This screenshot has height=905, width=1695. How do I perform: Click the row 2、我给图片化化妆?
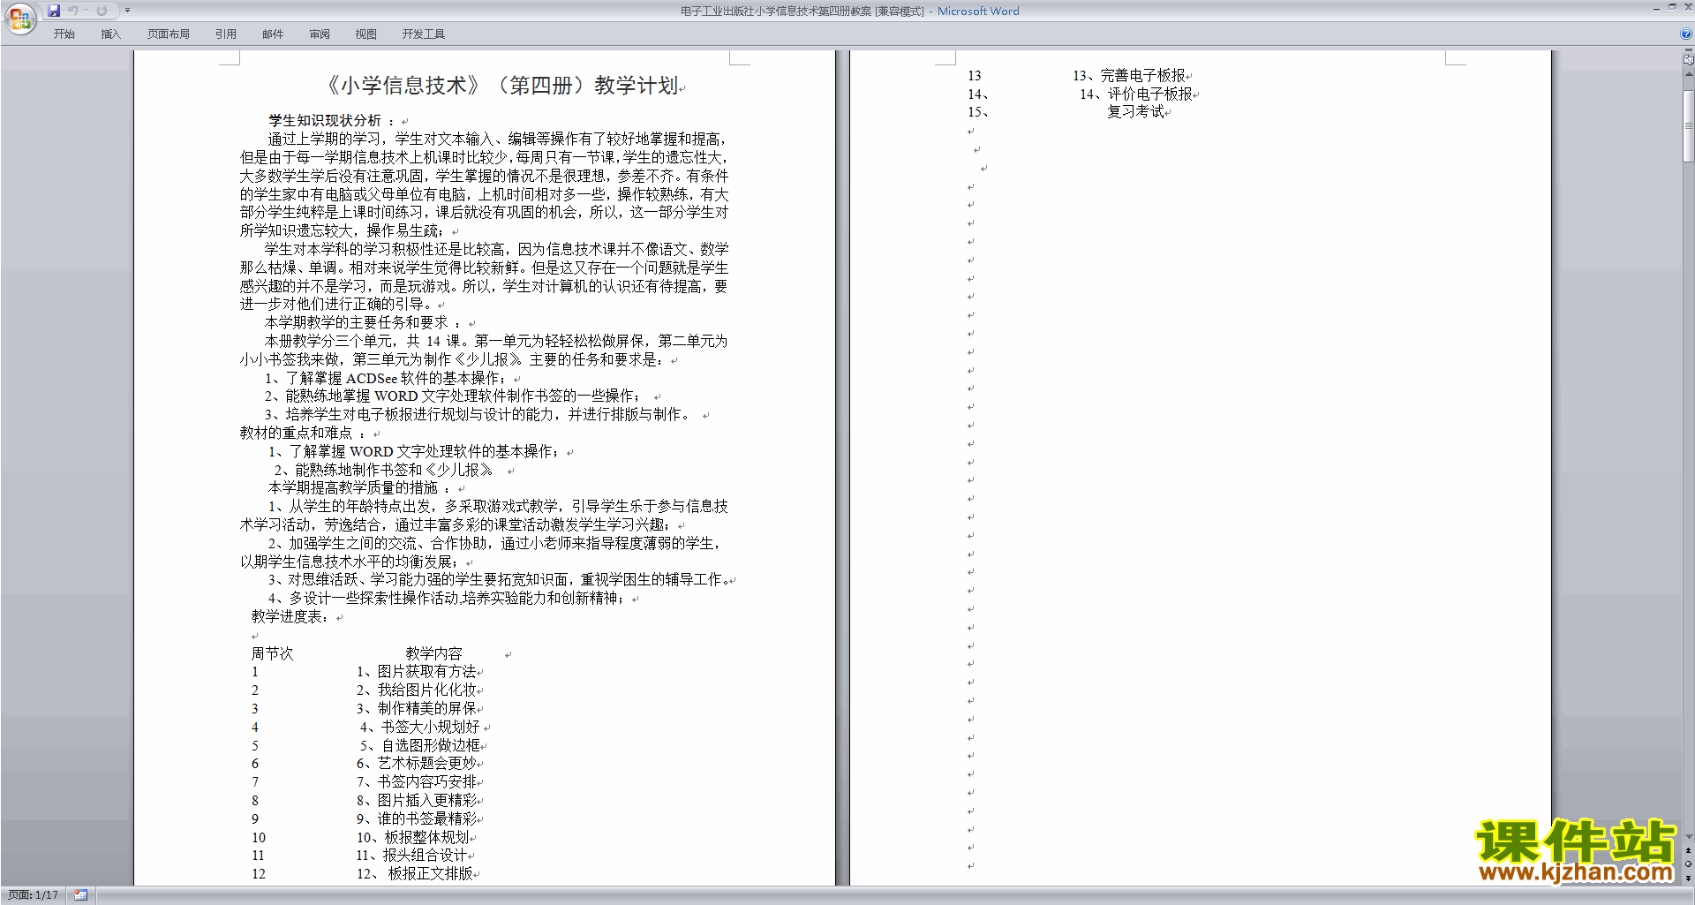417,690
